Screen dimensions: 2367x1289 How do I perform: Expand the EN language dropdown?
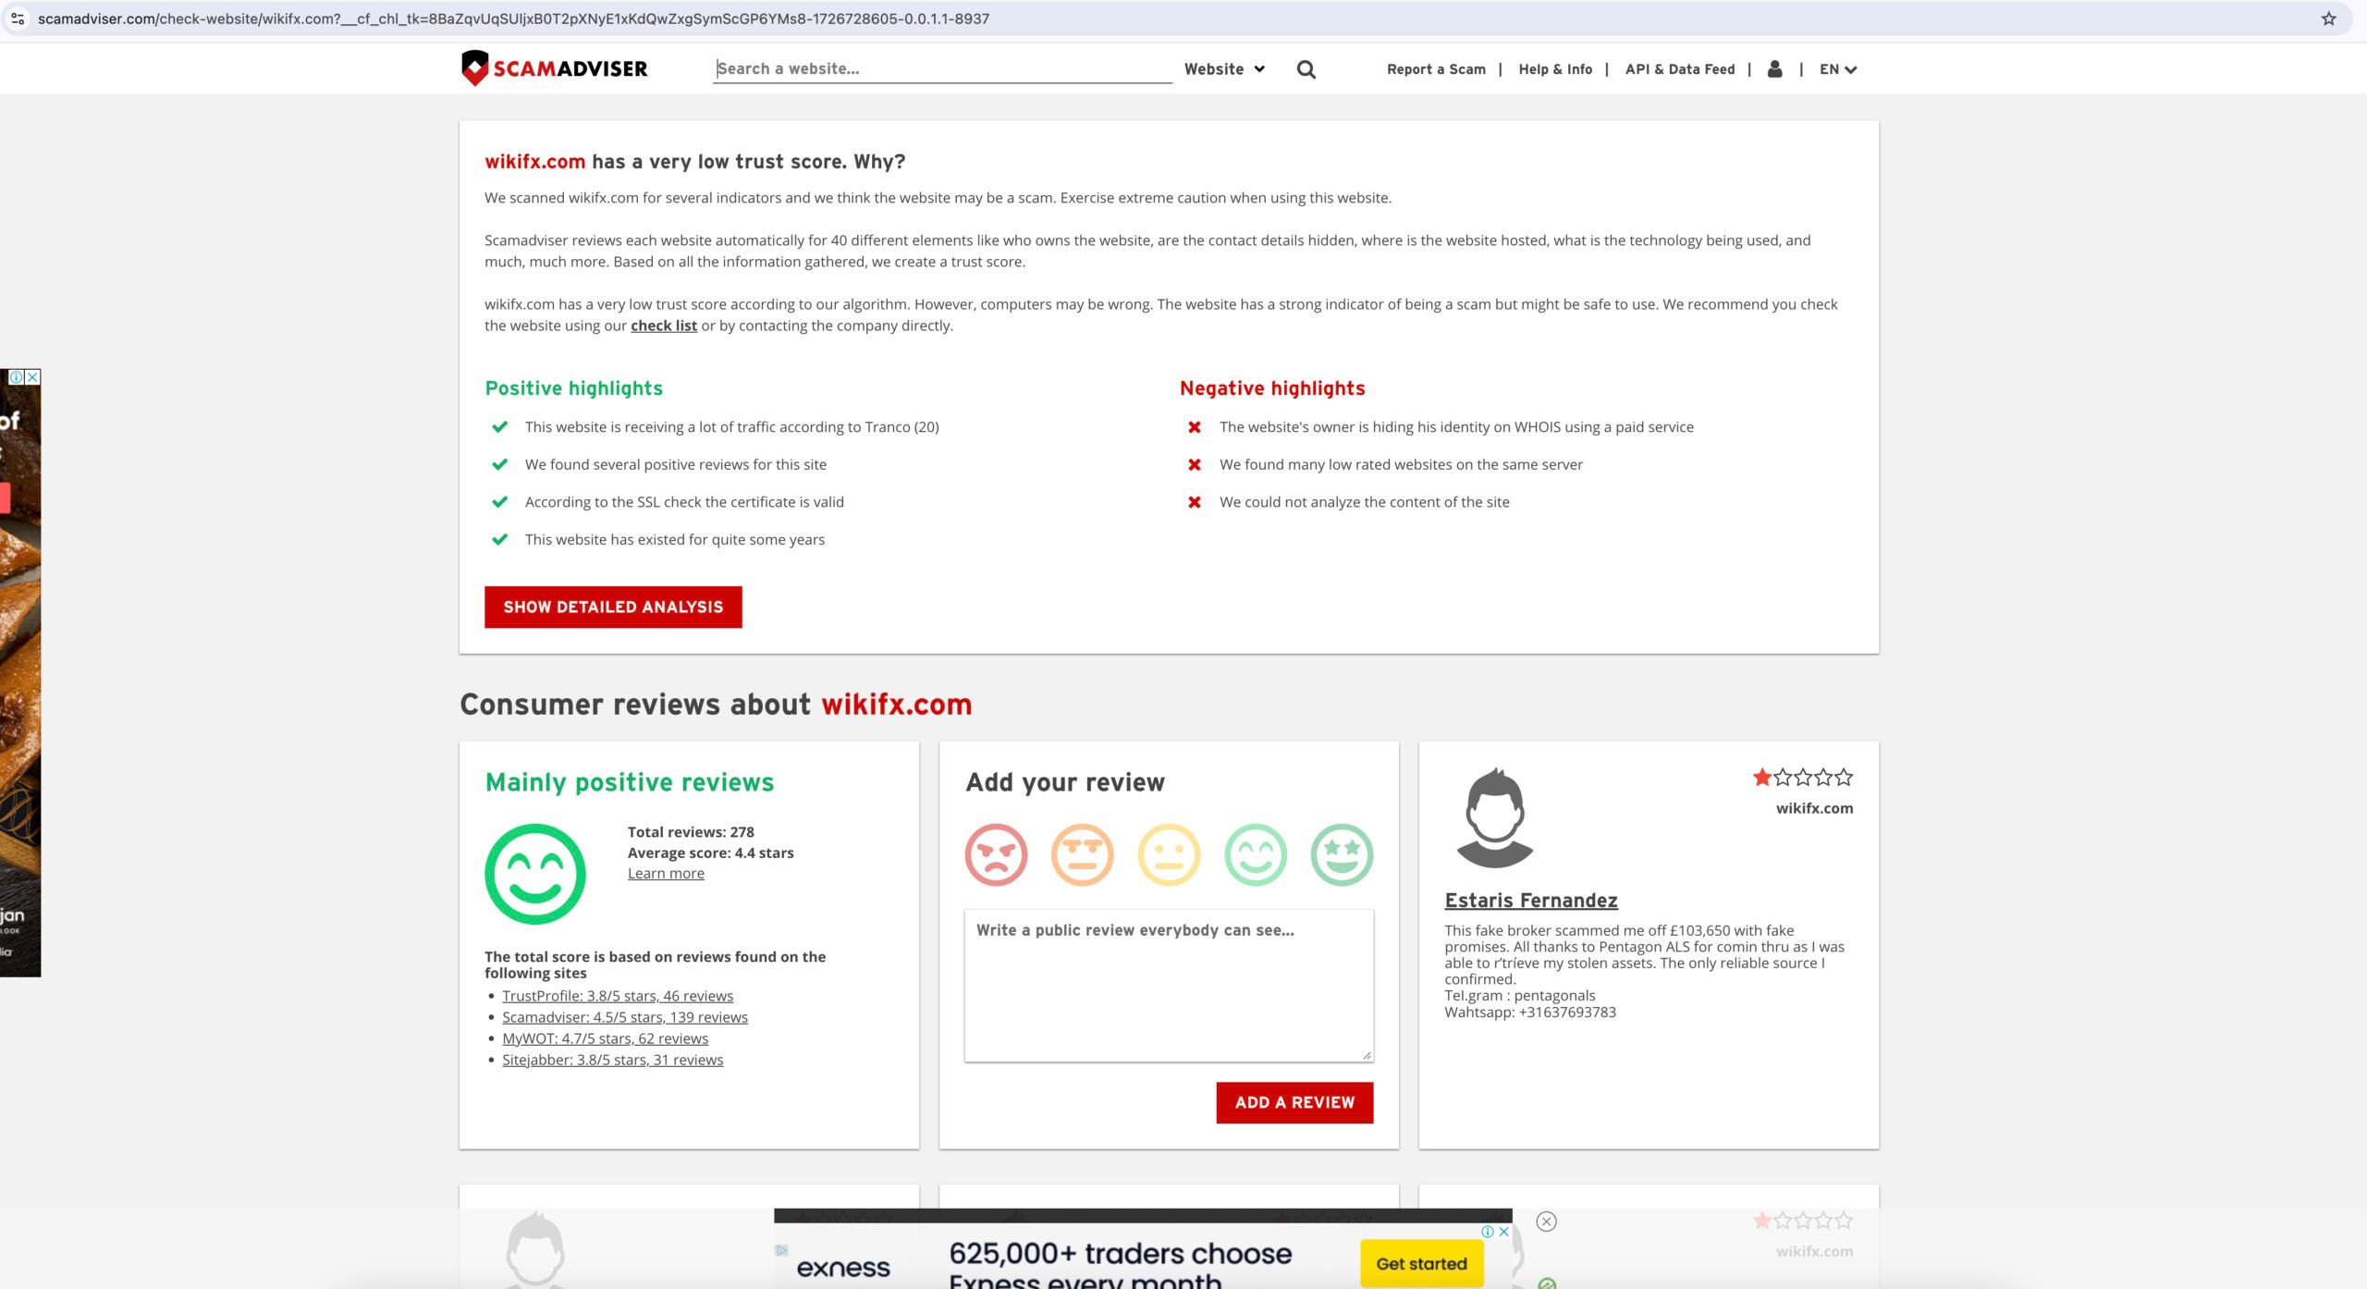point(1835,68)
